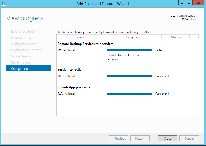The height and width of the screenshot is (146, 206).
Task: Click the Status column header
Action: (x=176, y=37)
